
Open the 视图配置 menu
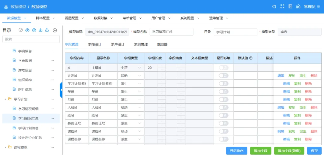74,18
